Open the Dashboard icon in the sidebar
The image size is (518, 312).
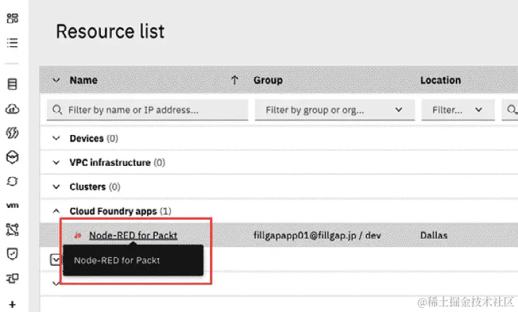13,18
